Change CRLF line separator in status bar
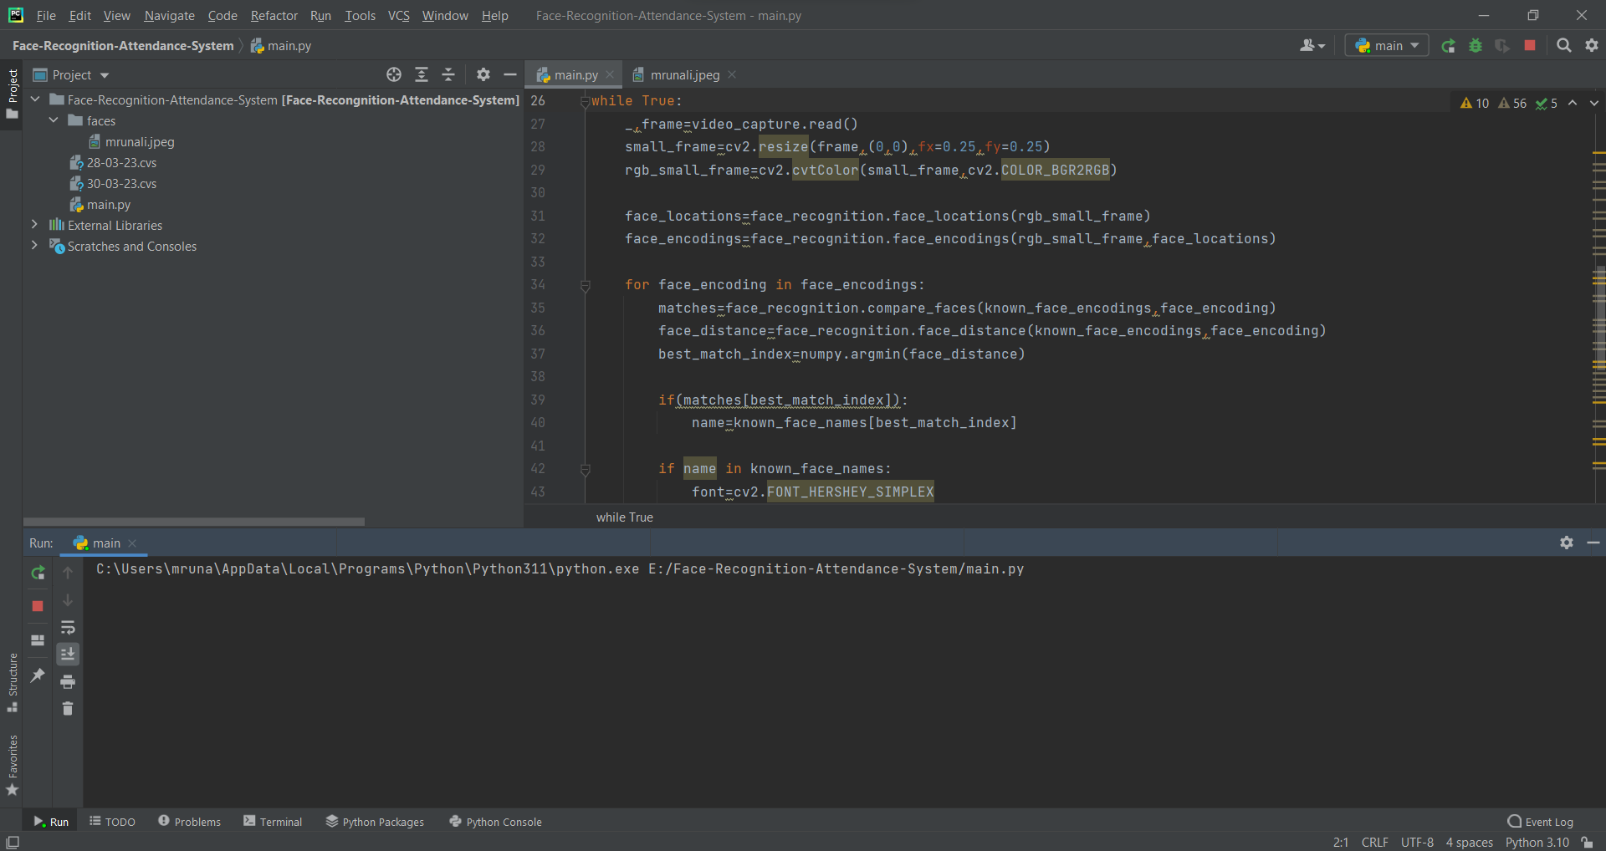The width and height of the screenshot is (1606, 851). click(x=1374, y=842)
